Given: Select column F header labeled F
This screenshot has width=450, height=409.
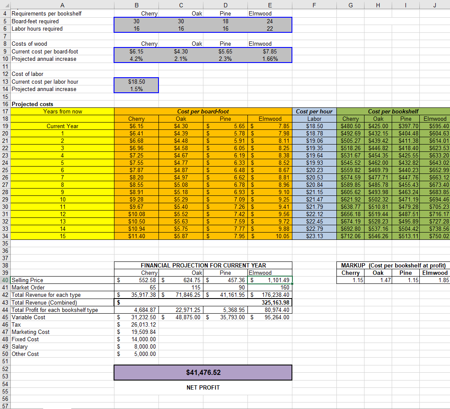Looking at the screenshot, I should (x=314, y=5).
